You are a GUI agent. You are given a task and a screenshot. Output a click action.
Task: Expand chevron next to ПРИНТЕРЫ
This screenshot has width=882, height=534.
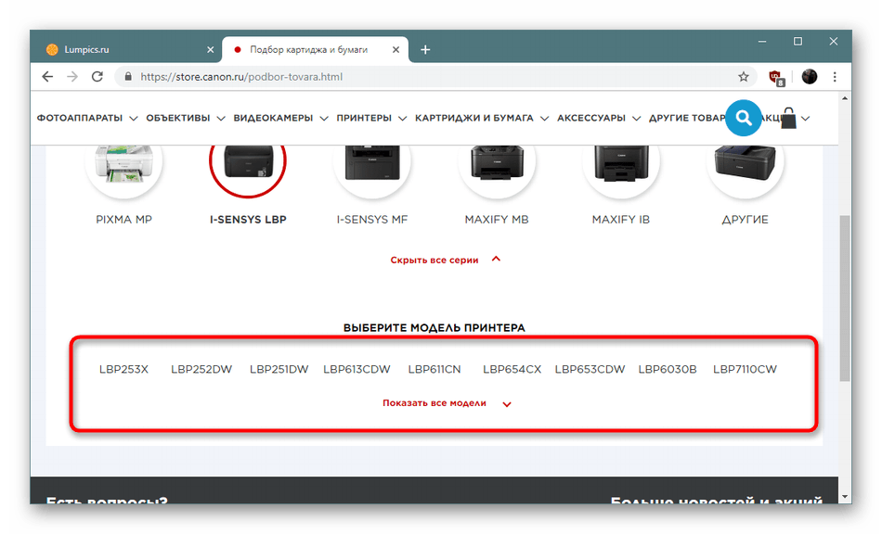402,119
